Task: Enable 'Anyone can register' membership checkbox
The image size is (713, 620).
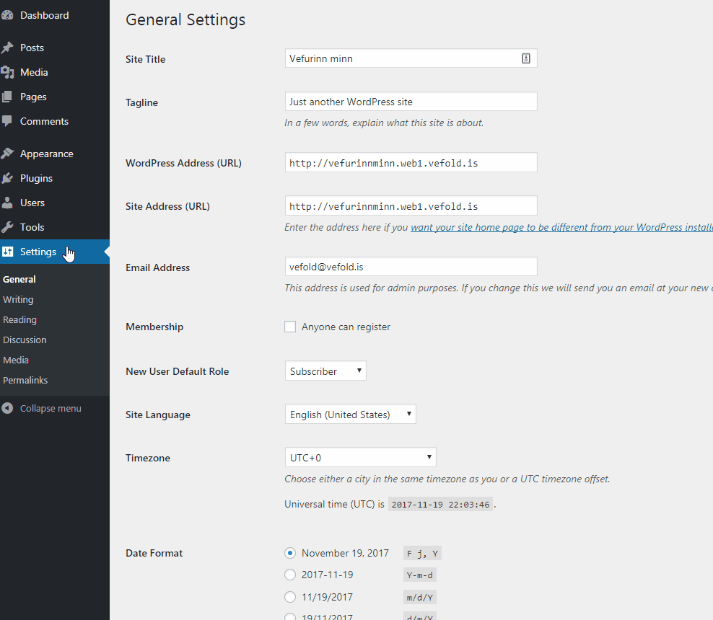Action: coord(290,326)
